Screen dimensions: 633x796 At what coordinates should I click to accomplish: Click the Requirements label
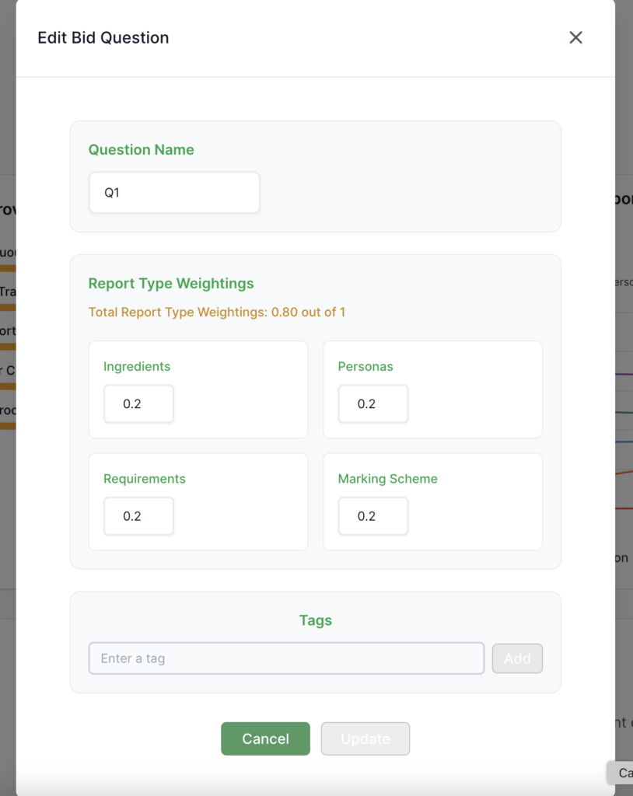(x=145, y=479)
